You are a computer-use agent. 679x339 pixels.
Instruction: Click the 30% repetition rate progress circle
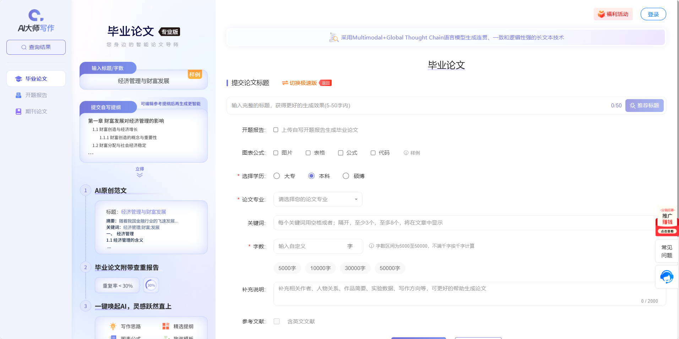pyautogui.click(x=151, y=285)
